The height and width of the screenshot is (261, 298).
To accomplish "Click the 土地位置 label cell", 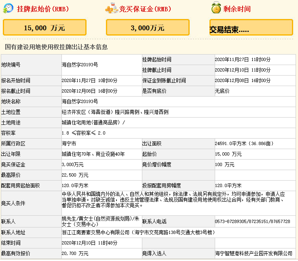I will pos(31,112).
